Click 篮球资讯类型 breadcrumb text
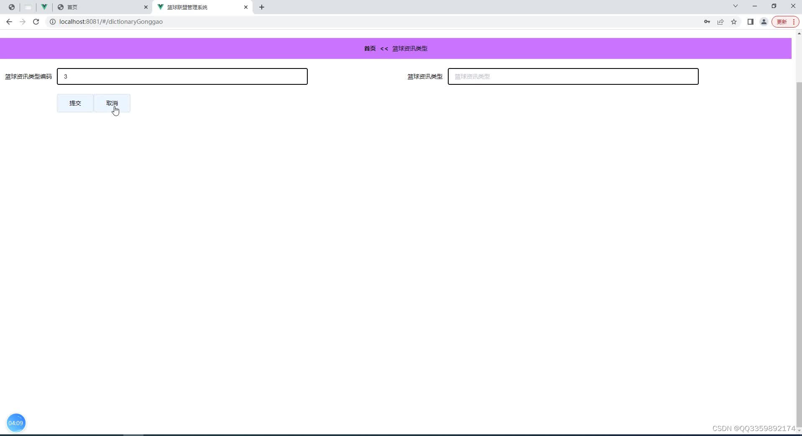 click(410, 48)
